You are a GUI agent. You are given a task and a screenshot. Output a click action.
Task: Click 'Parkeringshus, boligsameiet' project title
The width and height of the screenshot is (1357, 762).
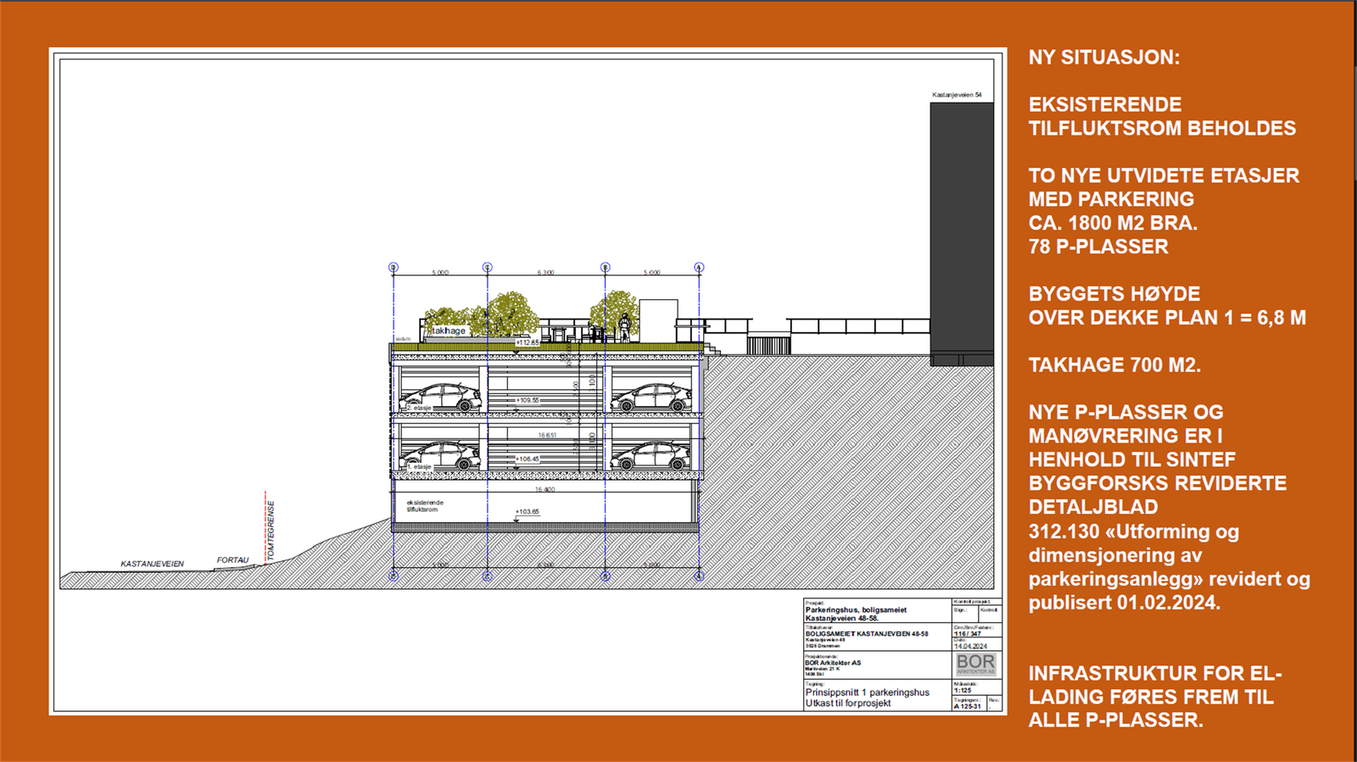(x=856, y=609)
